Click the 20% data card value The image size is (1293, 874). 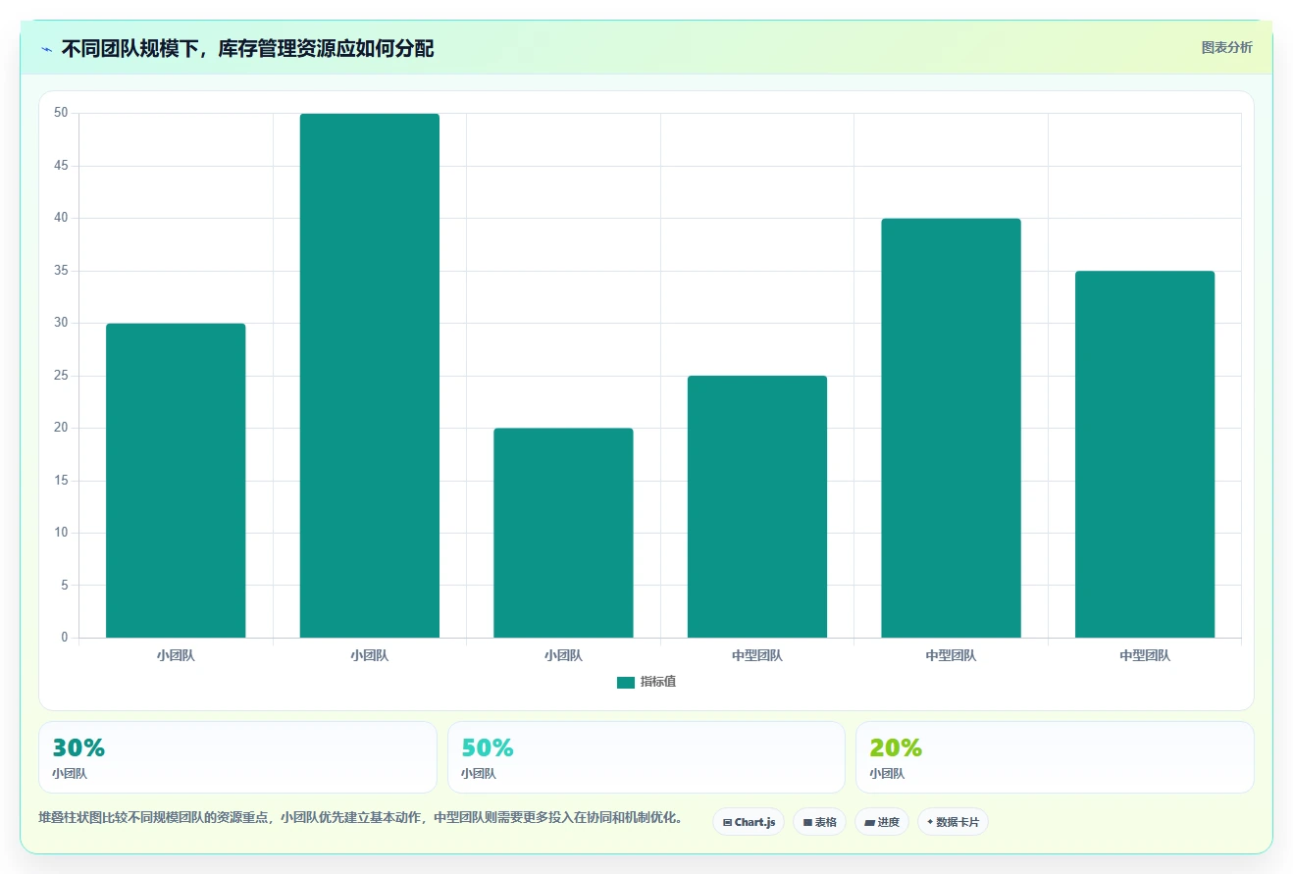[x=896, y=747]
